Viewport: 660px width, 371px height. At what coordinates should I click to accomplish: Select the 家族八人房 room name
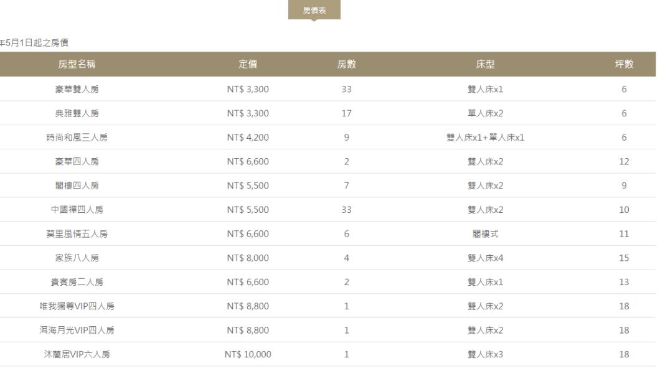(77, 258)
